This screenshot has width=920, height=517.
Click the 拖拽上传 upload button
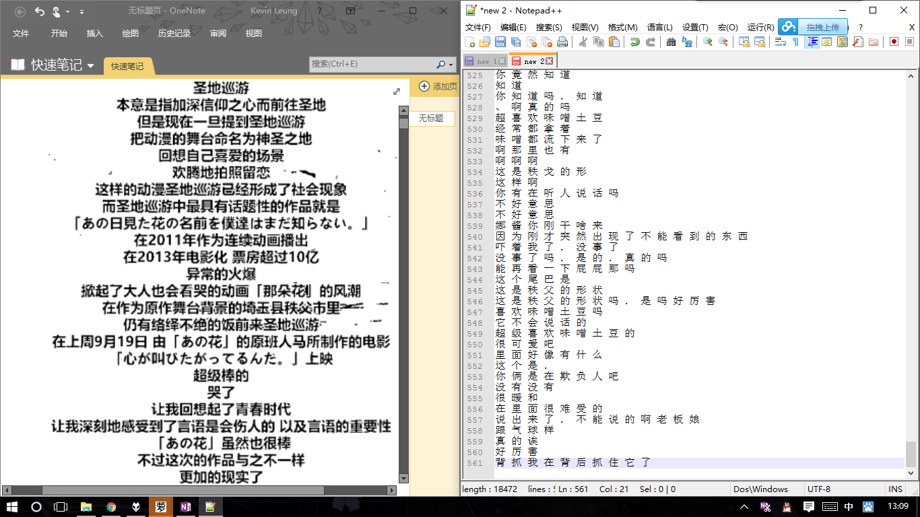pos(812,27)
